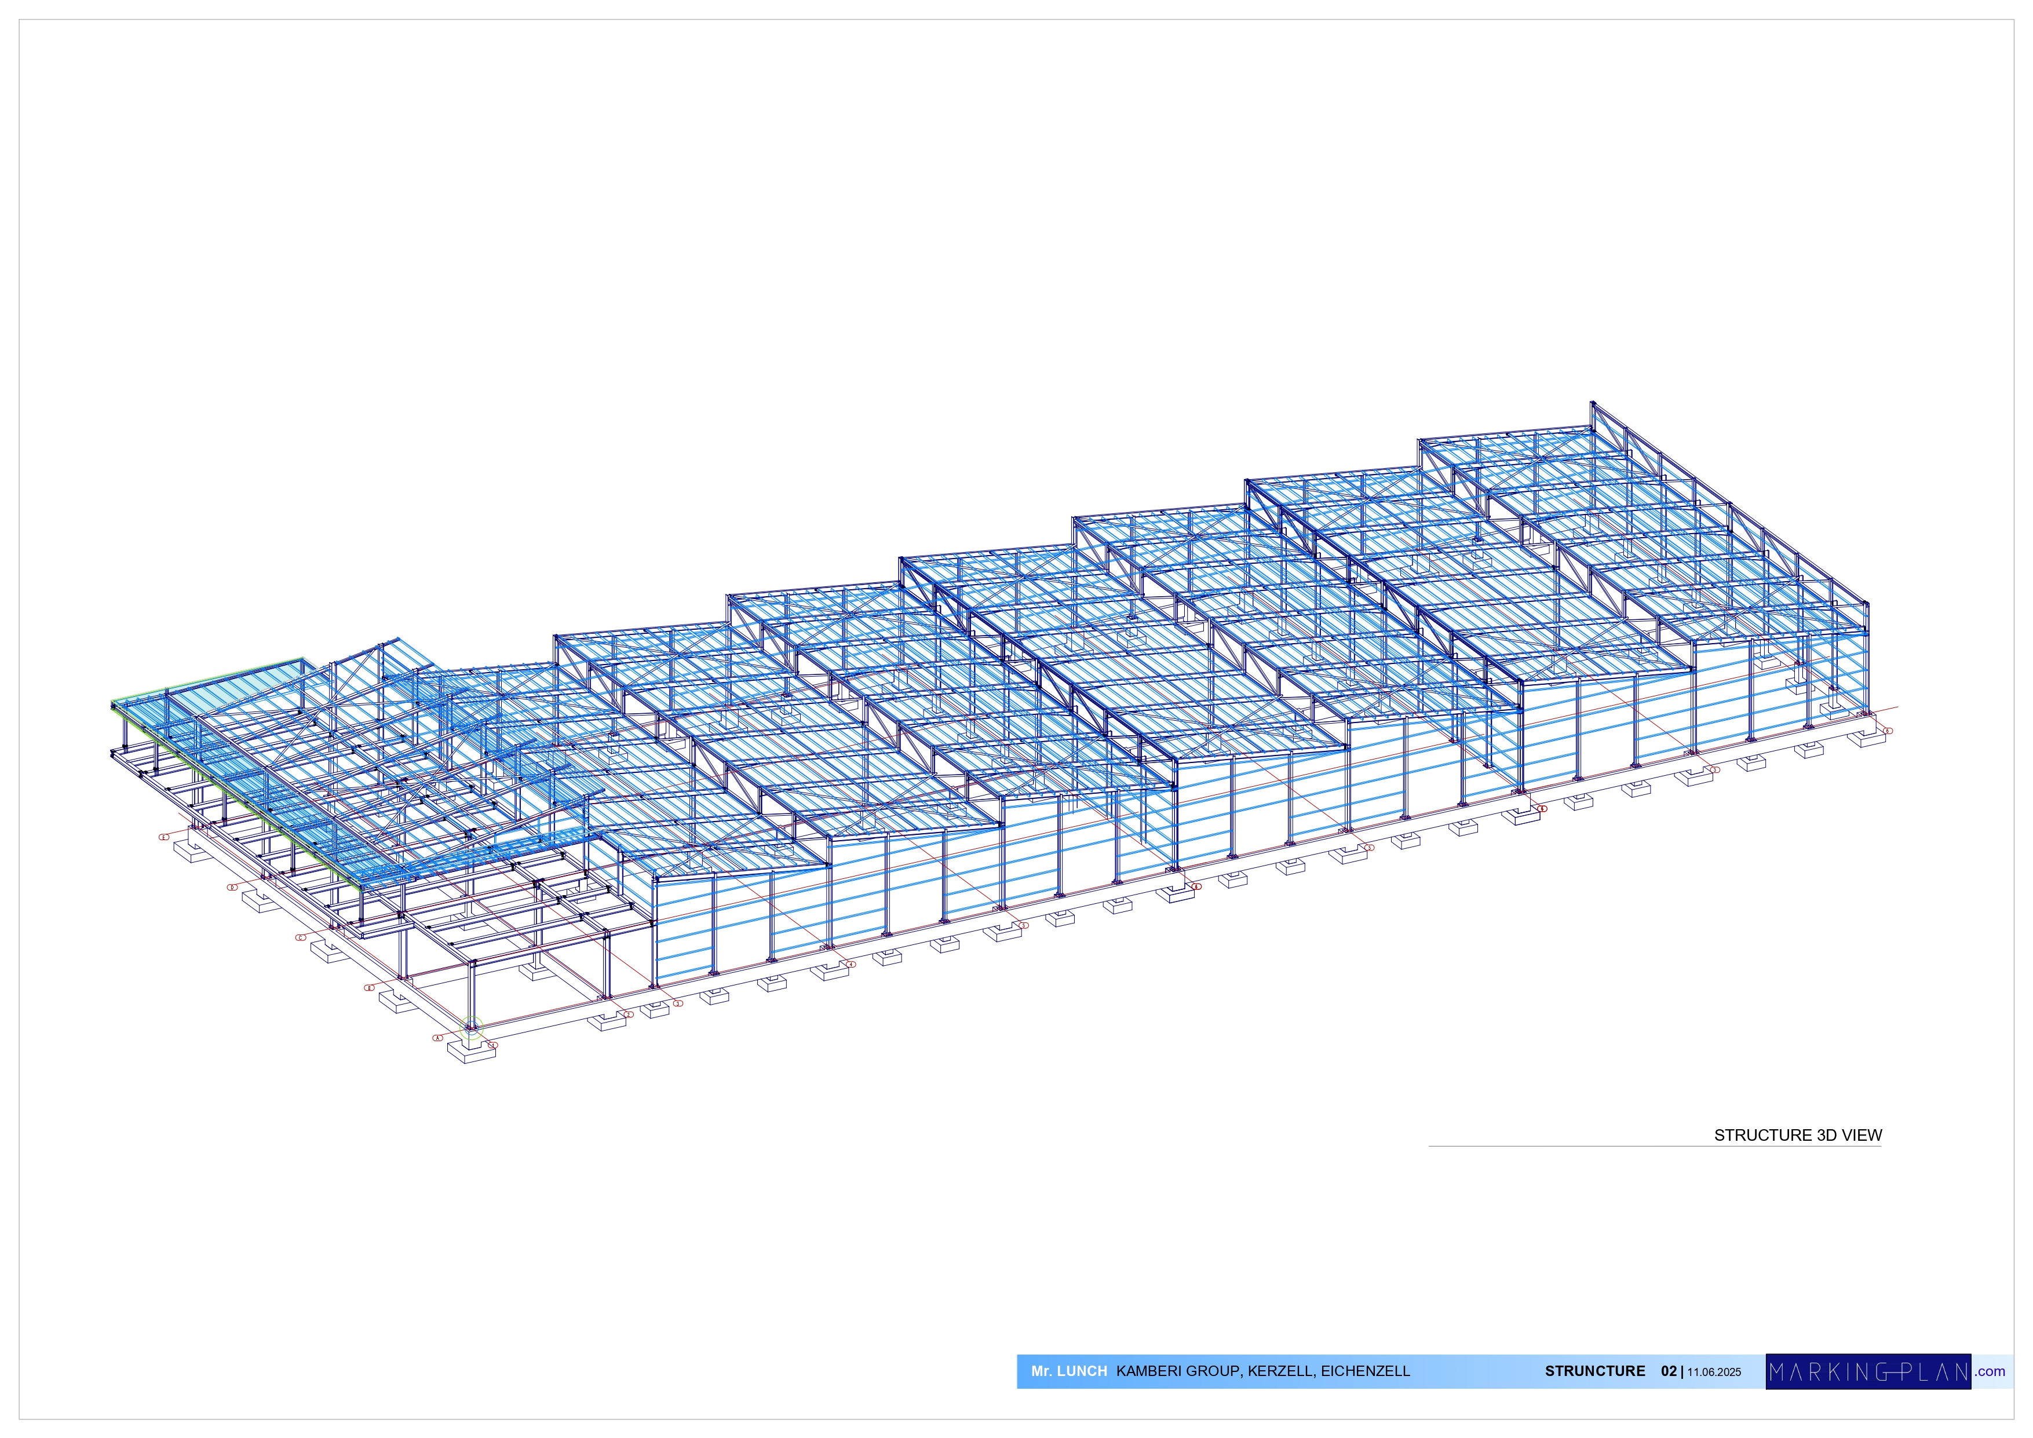
Task: Click the KAMBERI GROUP, KERZELL, EICHENZELL text
Action: click(x=1262, y=1371)
